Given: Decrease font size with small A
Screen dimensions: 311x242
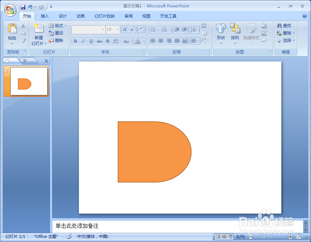Looking at the screenshot, I should pyautogui.click(x=132, y=29).
